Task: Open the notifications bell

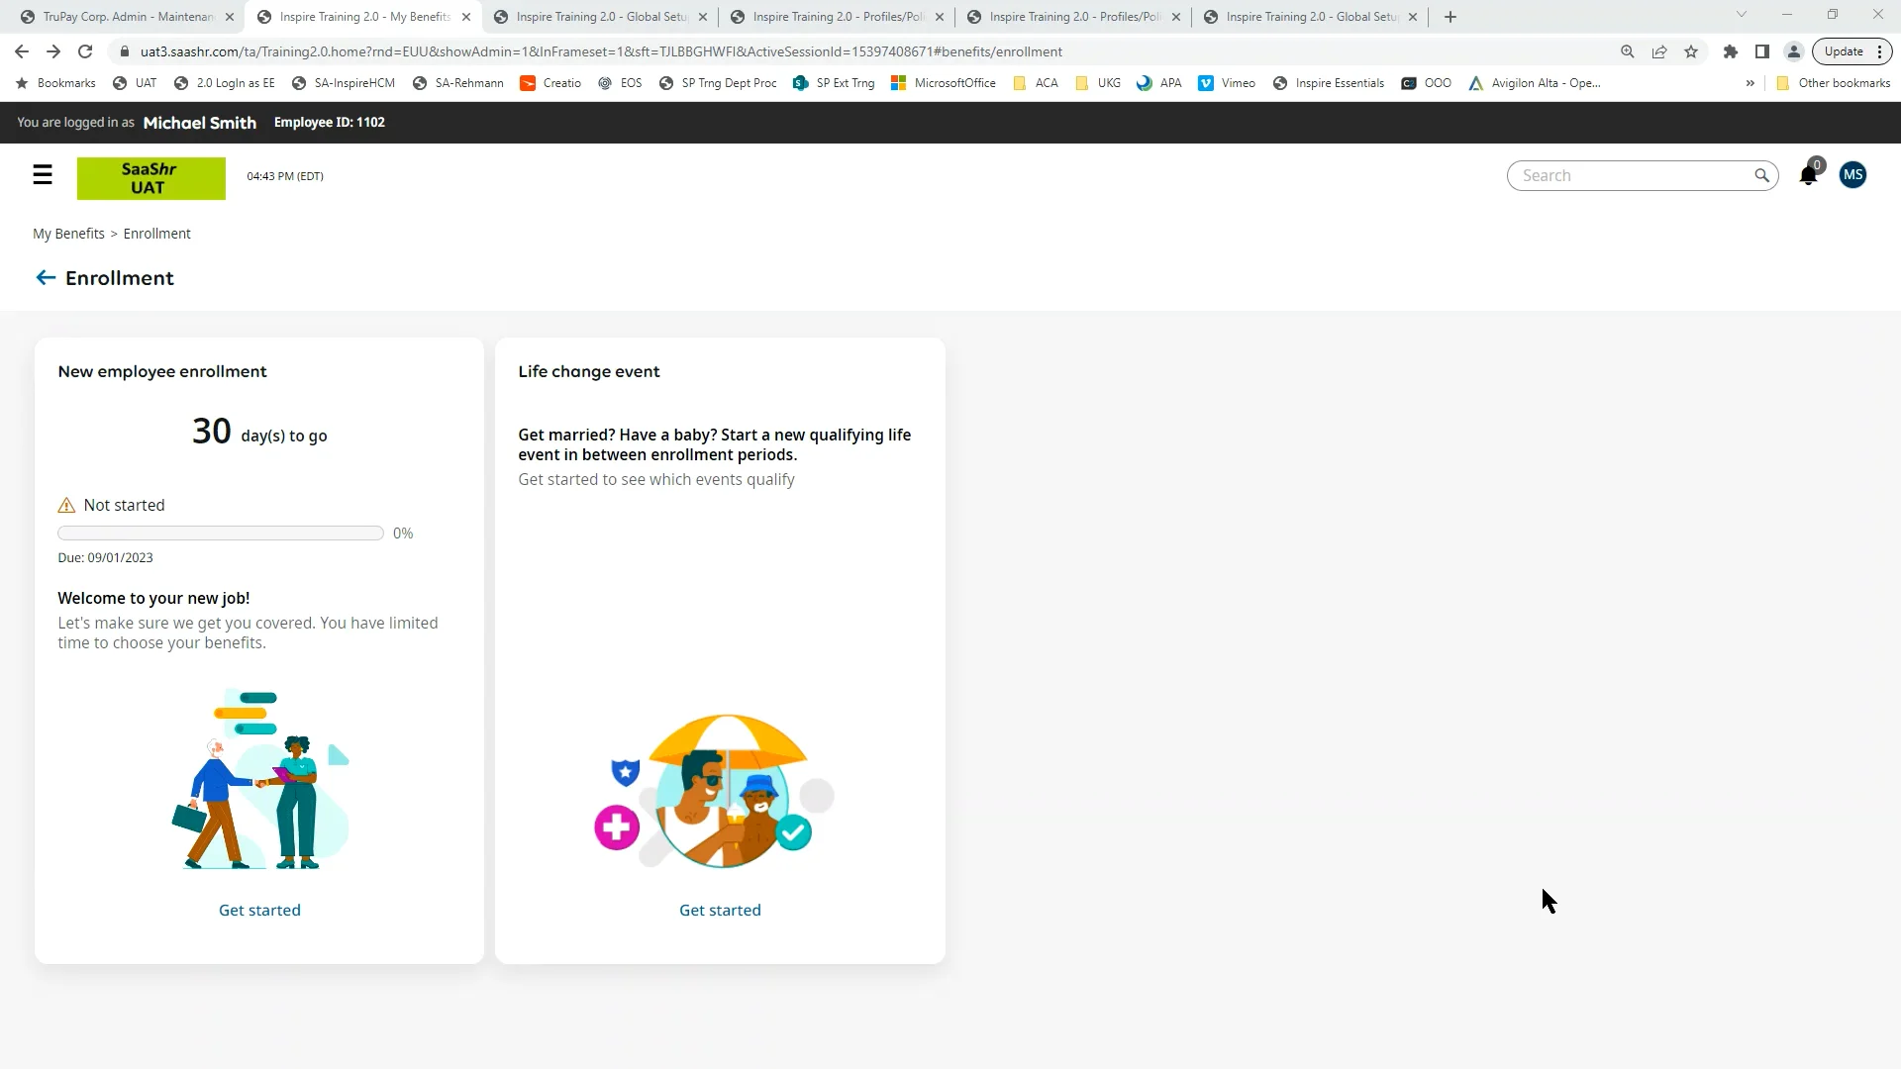Action: 1808,175
